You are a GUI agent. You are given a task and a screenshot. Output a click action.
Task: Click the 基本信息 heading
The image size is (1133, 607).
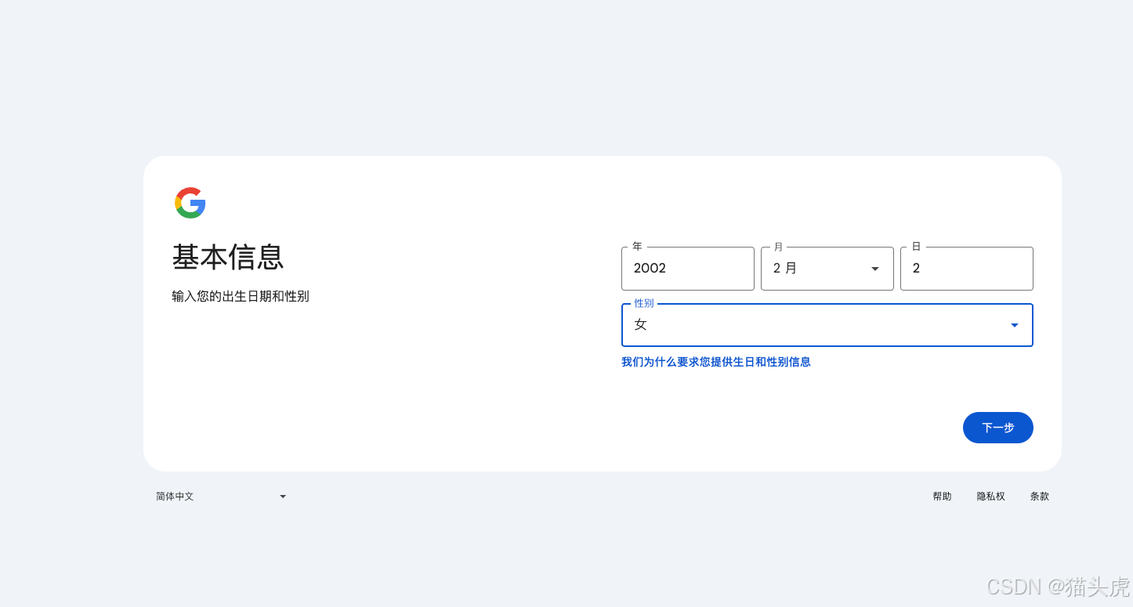tap(228, 258)
